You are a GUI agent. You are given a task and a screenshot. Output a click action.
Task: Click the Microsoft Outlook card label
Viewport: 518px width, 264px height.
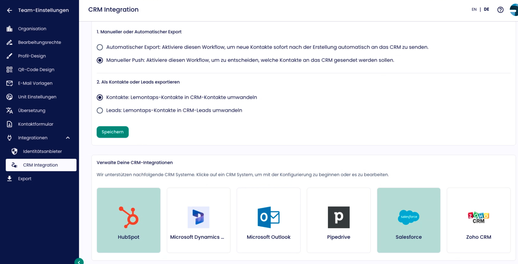click(x=268, y=237)
